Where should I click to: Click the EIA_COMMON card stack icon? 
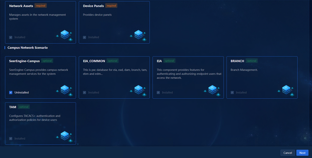(x=138, y=91)
